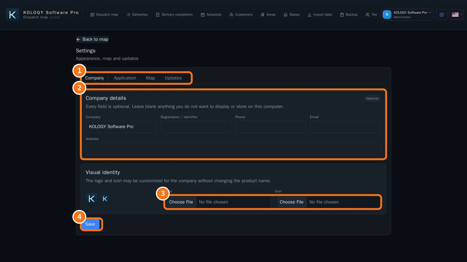The image size is (467, 262).
Task: Navigate to Bases
Action: (x=292, y=15)
